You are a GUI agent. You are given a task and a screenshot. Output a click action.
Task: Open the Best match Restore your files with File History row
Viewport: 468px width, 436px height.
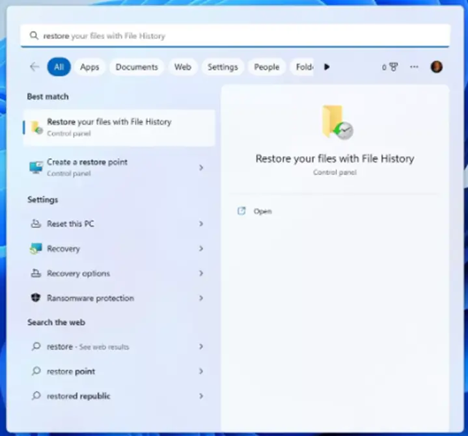click(119, 128)
